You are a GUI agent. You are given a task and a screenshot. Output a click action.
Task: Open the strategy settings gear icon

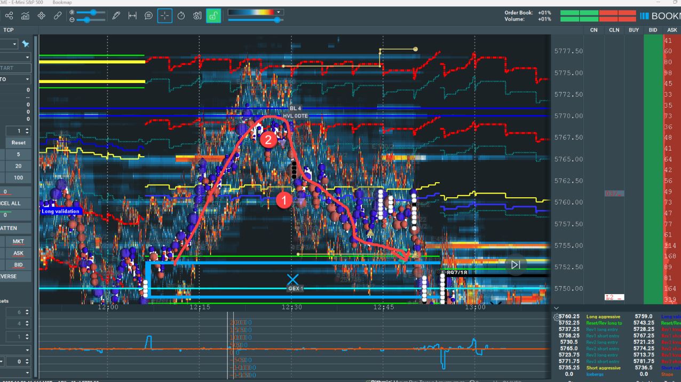(556, 317)
